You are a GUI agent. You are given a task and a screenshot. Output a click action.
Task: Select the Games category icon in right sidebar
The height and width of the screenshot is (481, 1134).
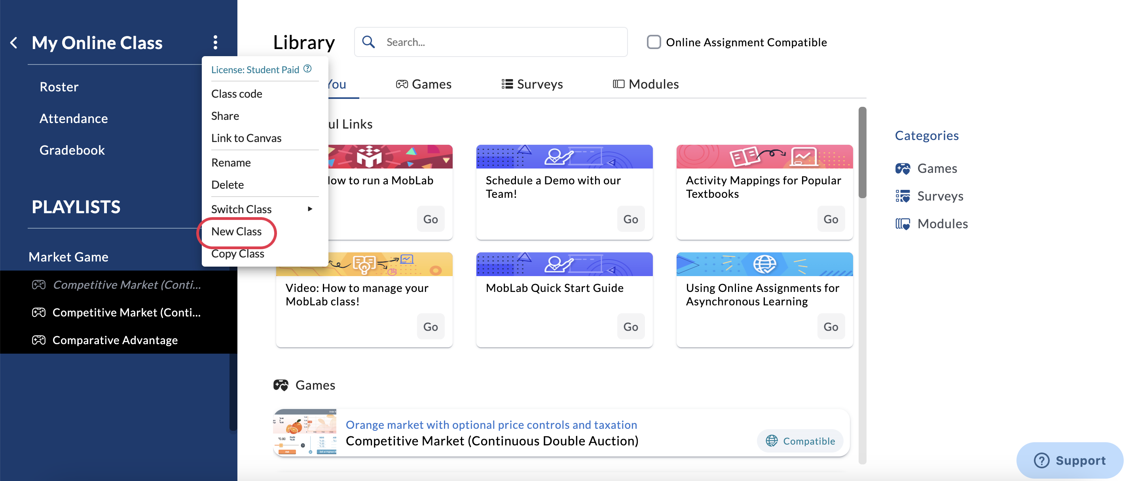pos(903,169)
